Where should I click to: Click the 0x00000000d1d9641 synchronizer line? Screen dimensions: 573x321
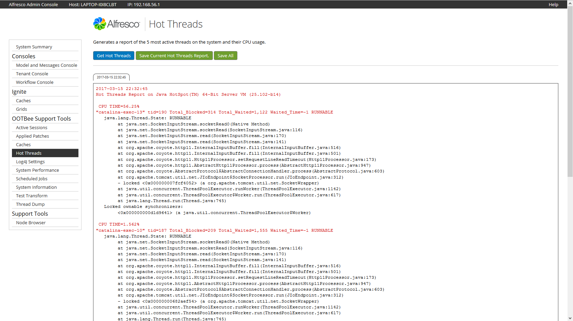tap(214, 213)
